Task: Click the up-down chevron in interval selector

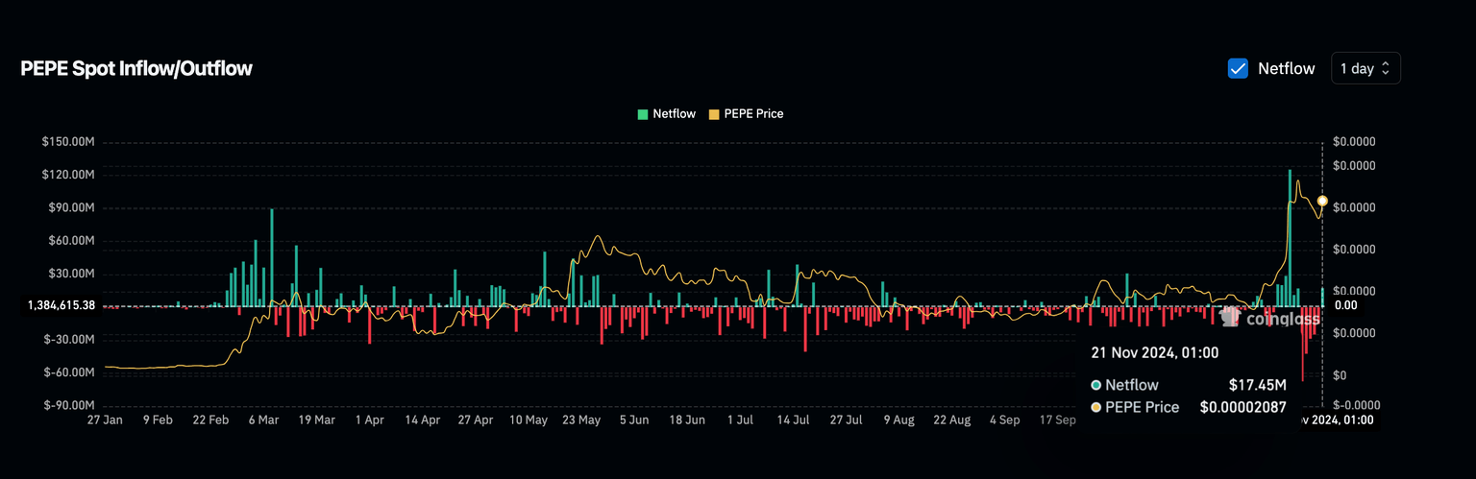Action: tap(1386, 68)
